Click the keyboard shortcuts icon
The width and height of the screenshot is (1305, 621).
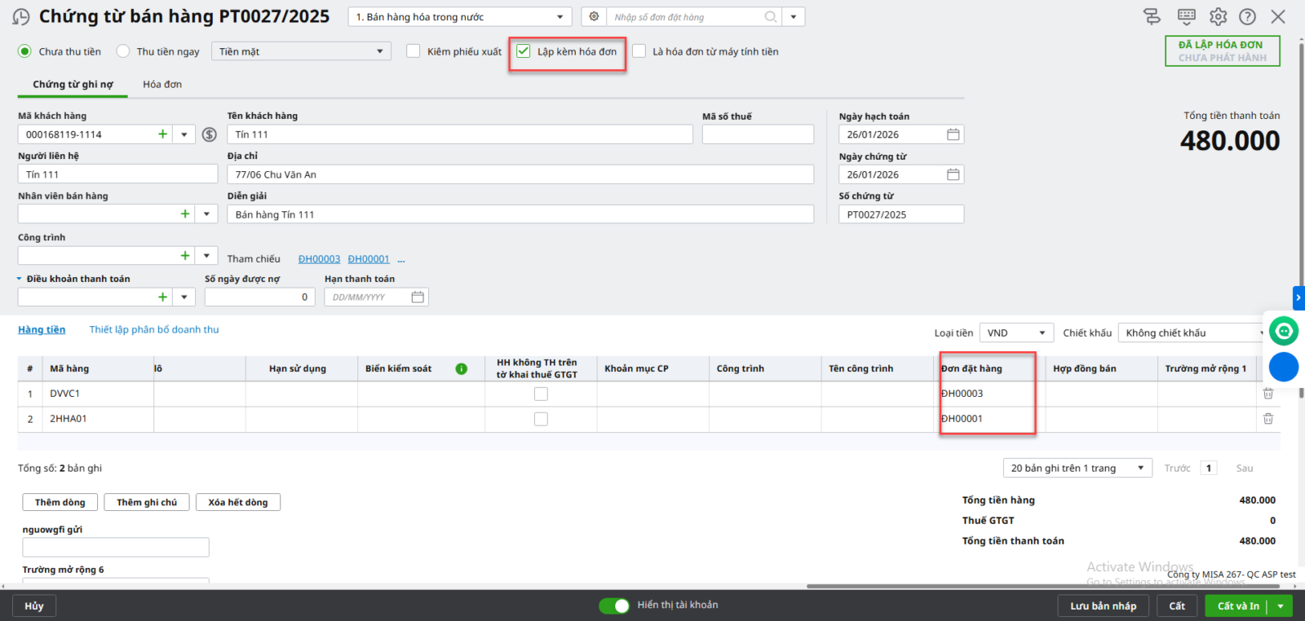[x=1187, y=17]
